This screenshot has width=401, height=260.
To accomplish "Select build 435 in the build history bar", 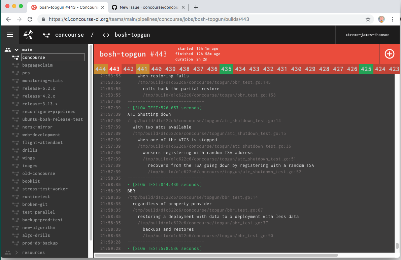I will tap(226, 68).
